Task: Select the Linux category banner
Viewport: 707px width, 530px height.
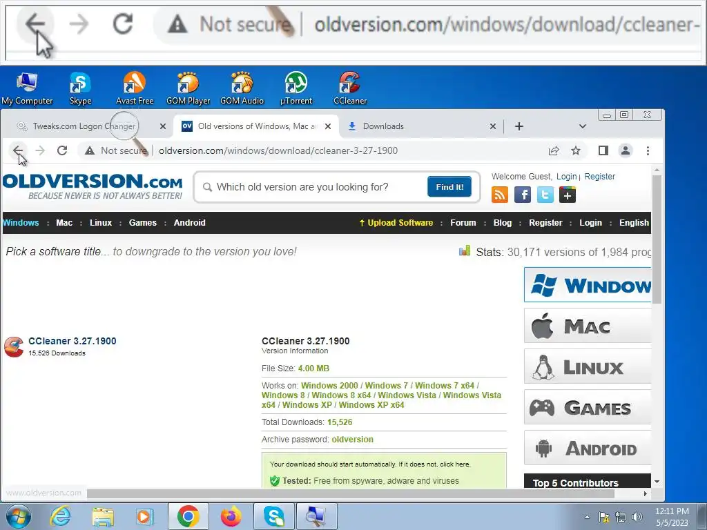Action: pos(588,366)
